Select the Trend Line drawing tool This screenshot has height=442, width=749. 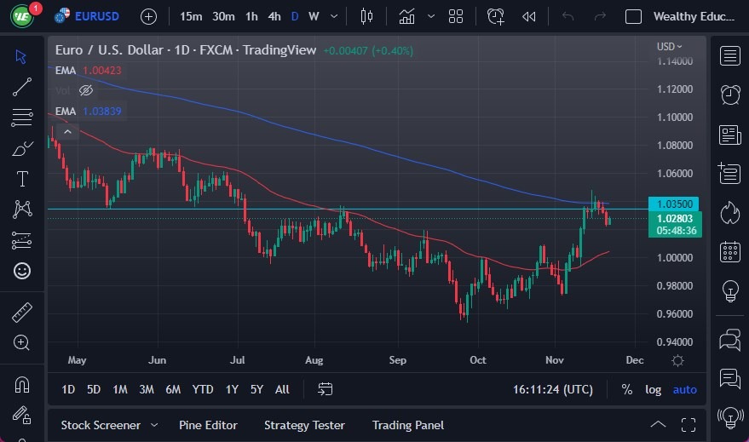pyautogui.click(x=22, y=87)
